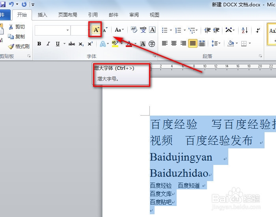
Task: Switch to the 审阅 (Review) tab
Action: pyautogui.click(x=134, y=15)
